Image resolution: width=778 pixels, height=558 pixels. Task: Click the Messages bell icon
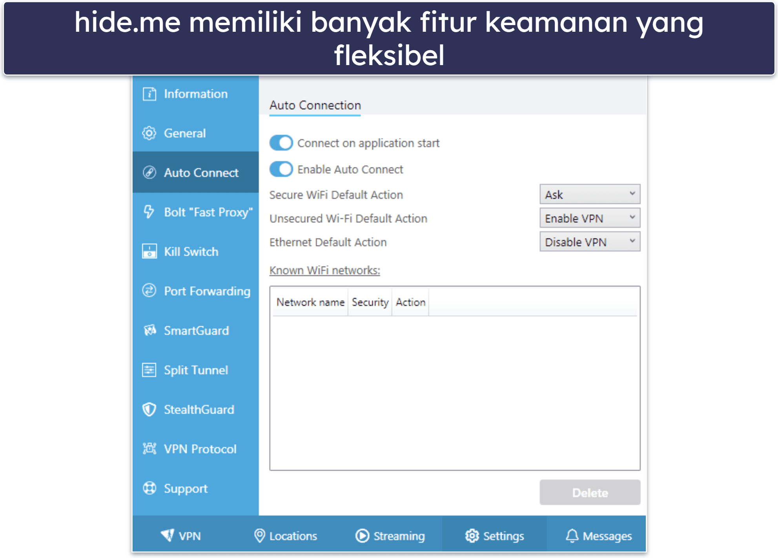tap(572, 536)
